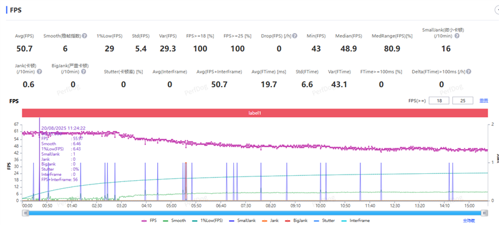Click the Min(FPS) value 43
This screenshot has height=225, width=499.
(316, 49)
